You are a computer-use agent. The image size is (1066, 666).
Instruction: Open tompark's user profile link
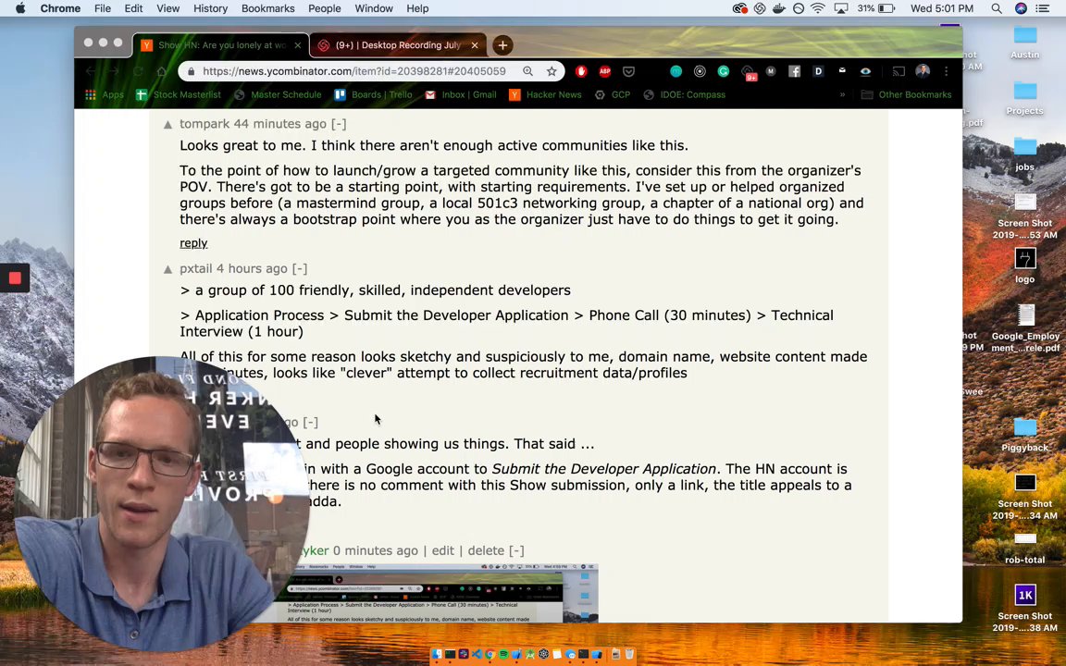coord(204,124)
